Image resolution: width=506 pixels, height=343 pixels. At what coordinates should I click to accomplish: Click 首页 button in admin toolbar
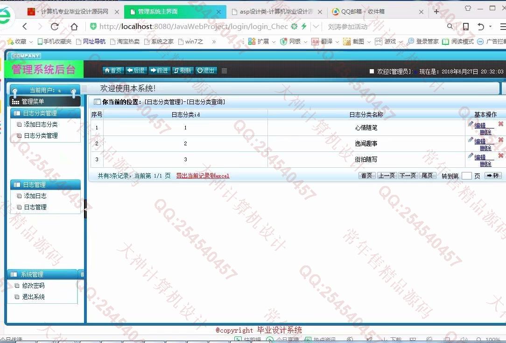[x=113, y=71]
